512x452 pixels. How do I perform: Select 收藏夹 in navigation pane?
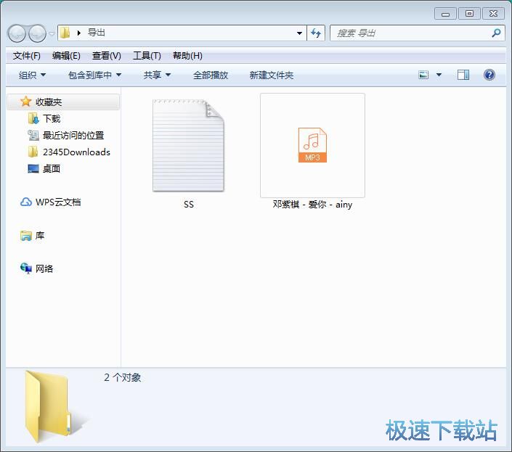63,102
